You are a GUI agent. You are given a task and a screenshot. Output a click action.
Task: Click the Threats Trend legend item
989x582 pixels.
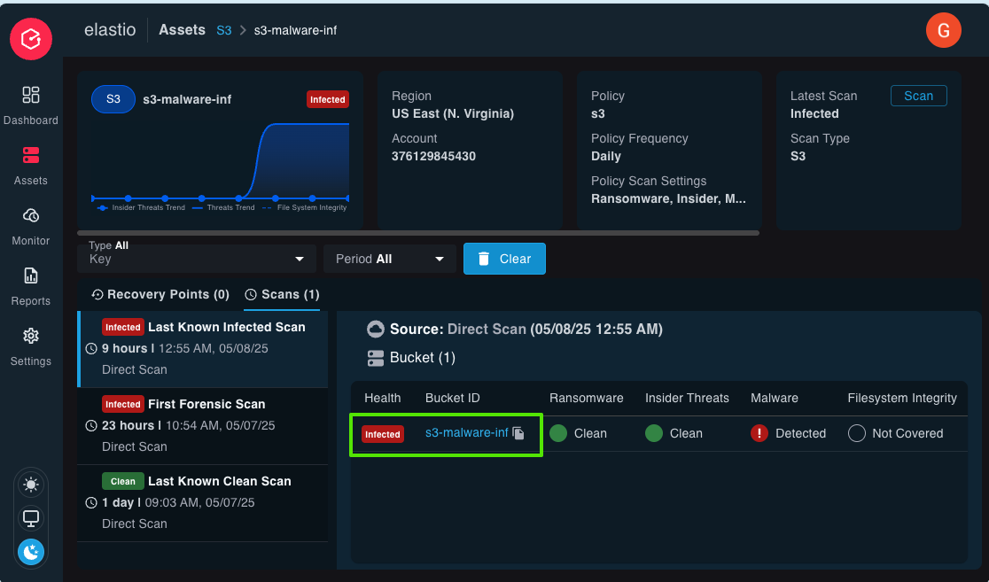[223, 207]
